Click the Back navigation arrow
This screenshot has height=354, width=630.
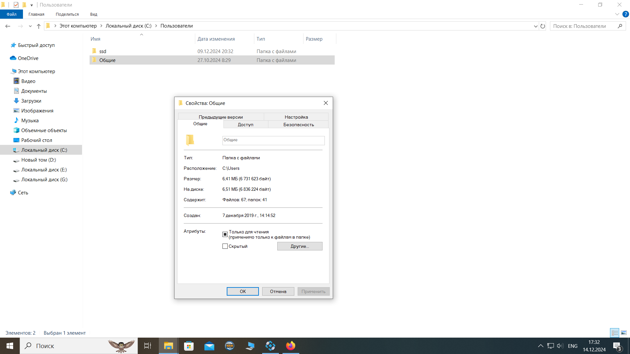click(x=8, y=26)
